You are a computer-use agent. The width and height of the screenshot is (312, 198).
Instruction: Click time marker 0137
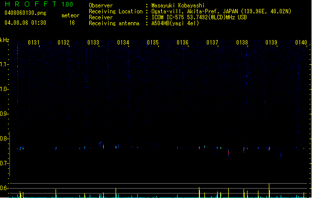point(212,43)
